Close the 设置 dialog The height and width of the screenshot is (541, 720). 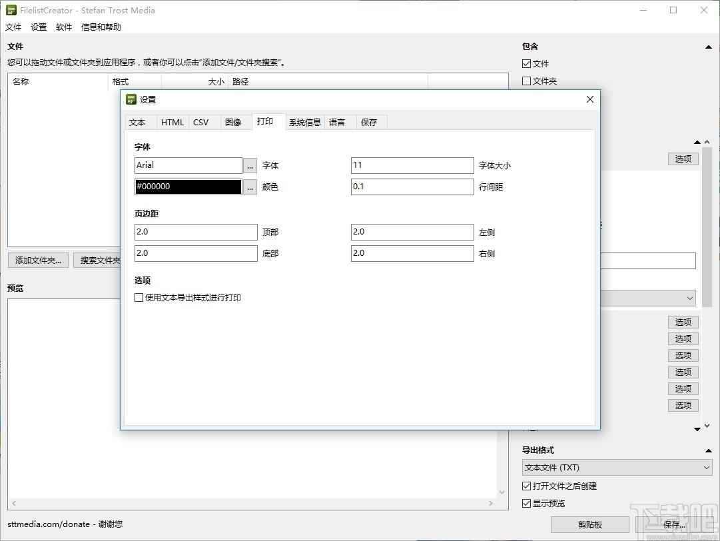pyautogui.click(x=590, y=99)
